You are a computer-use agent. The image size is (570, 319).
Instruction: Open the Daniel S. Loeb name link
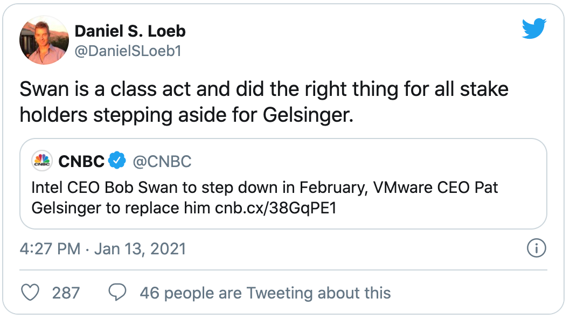click(x=130, y=31)
